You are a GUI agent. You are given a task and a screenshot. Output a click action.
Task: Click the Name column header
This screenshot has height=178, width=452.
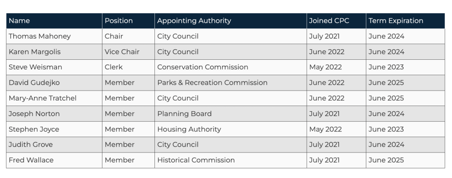19,21
